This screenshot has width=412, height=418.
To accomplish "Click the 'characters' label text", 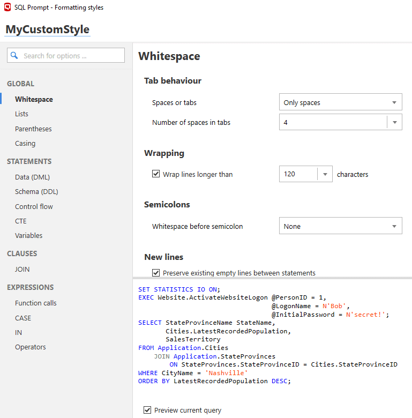I will coord(353,174).
